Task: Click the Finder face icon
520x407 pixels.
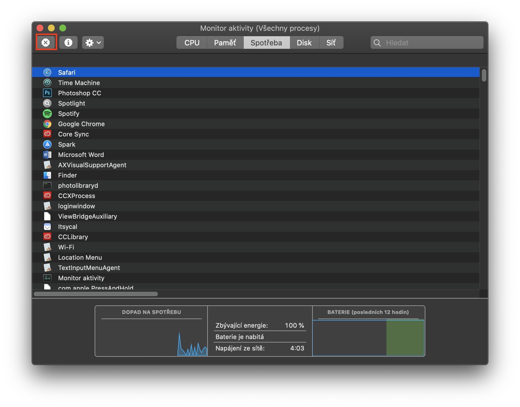Action: click(x=47, y=175)
